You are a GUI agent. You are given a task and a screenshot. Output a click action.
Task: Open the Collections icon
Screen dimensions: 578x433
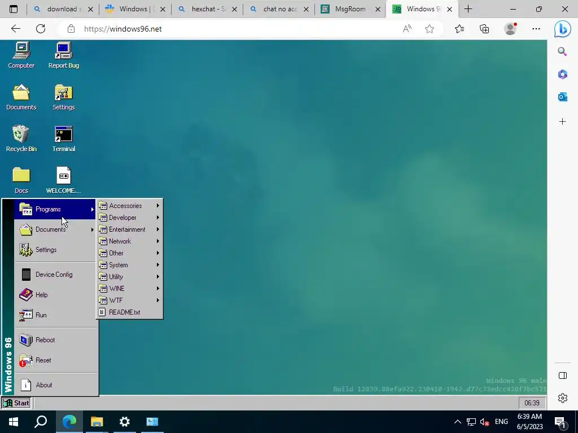point(484,29)
